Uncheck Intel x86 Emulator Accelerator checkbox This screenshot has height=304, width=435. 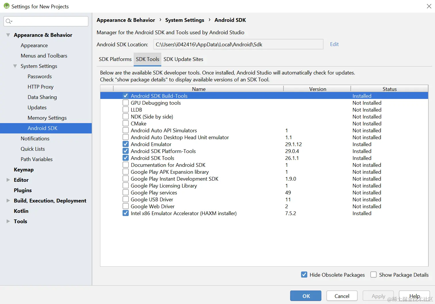click(126, 213)
